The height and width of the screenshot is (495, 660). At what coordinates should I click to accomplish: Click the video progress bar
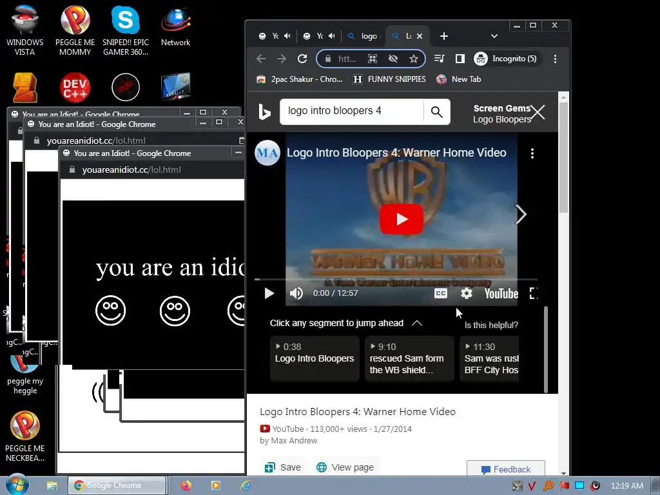tap(396, 279)
